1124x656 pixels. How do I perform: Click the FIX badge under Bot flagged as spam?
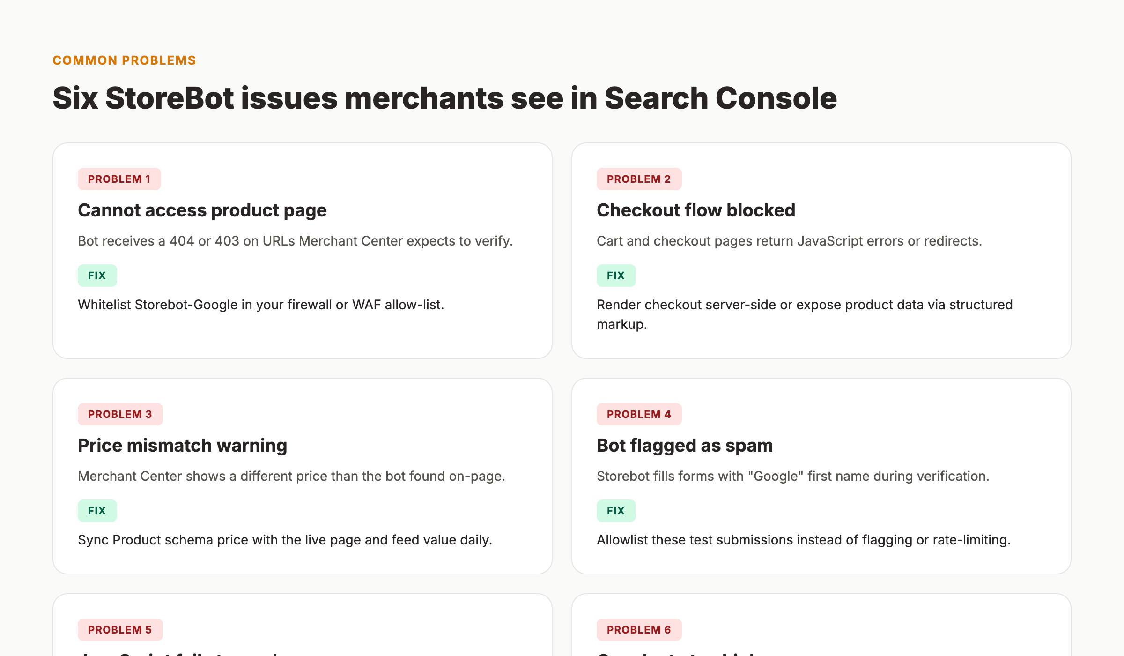pyautogui.click(x=616, y=511)
